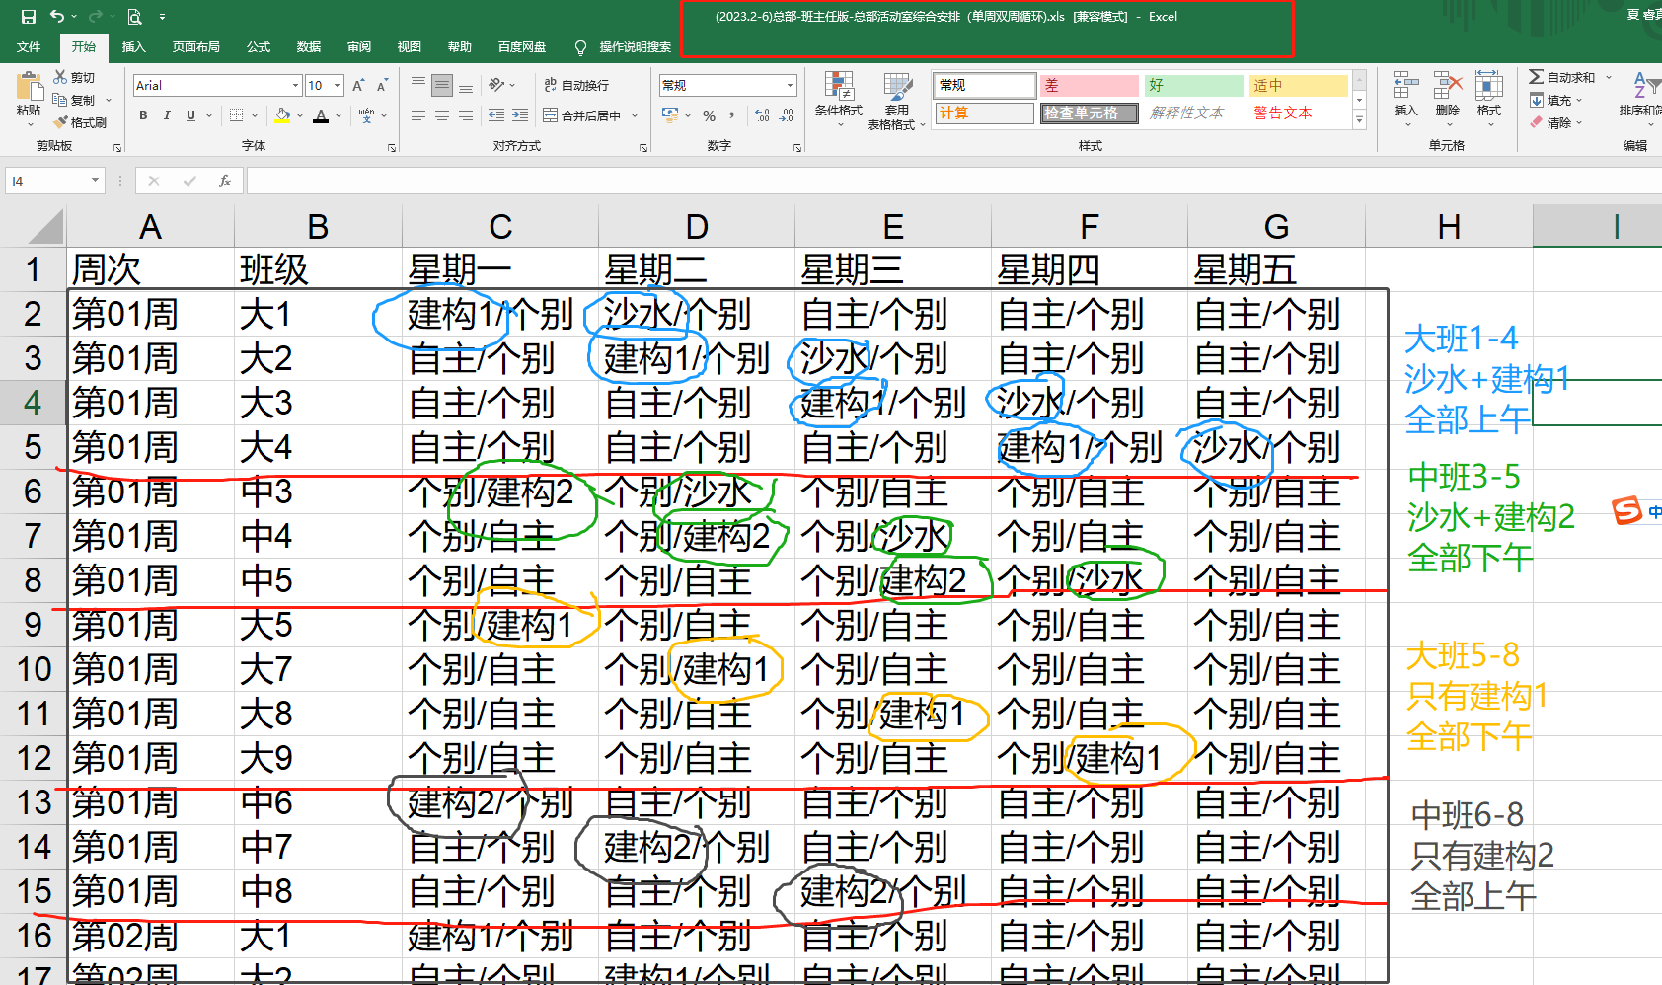Apply the Neutral (适中) cell style
The image size is (1662, 985).
(1298, 86)
